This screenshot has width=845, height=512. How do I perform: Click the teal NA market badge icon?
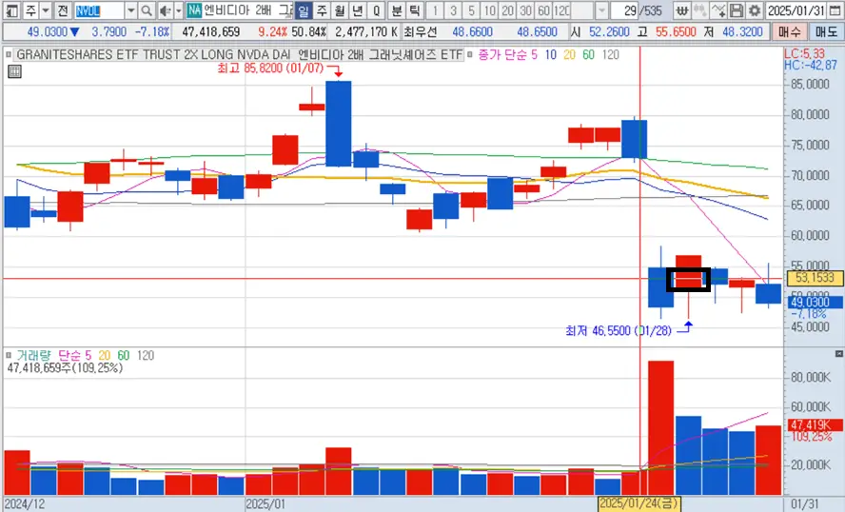click(x=194, y=10)
